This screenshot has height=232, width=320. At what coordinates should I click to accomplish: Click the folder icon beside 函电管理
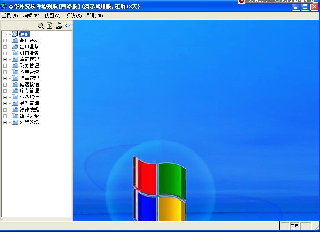click(x=15, y=72)
